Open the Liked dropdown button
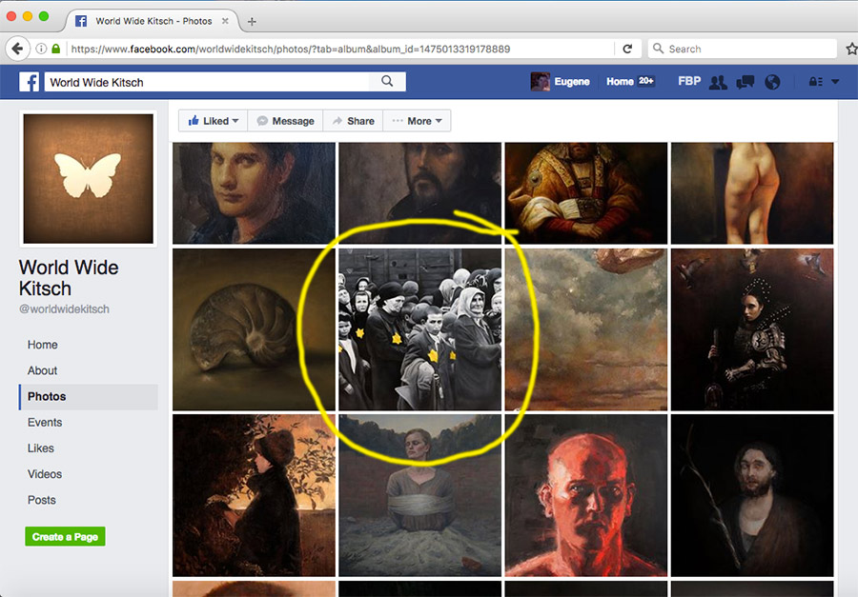The width and height of the screenshot is (858, 597). click(x=213, y=121)
